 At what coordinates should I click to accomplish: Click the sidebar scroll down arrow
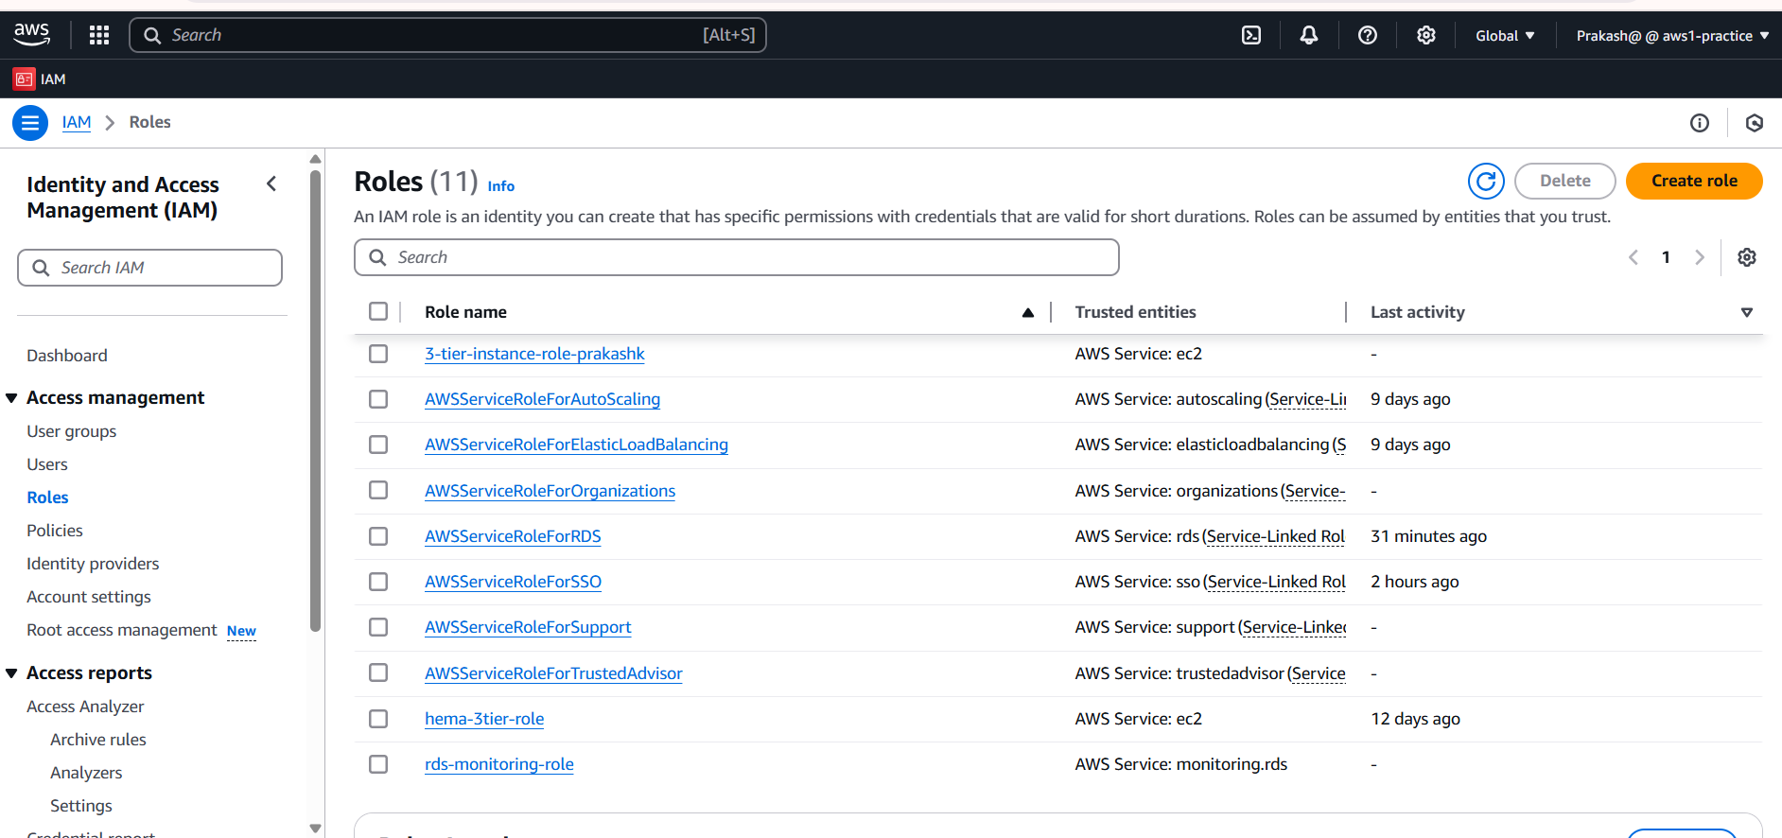[315, 829]
